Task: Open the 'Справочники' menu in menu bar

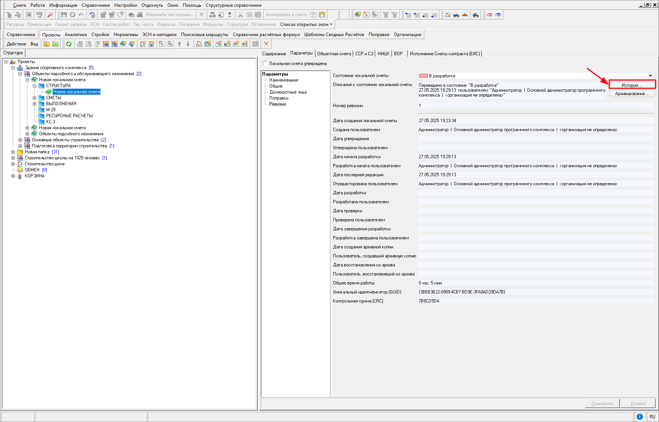Action: [96, 5]
